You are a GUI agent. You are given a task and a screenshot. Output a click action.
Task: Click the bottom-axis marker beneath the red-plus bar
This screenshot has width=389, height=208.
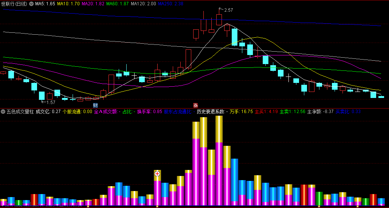(157, 206)
